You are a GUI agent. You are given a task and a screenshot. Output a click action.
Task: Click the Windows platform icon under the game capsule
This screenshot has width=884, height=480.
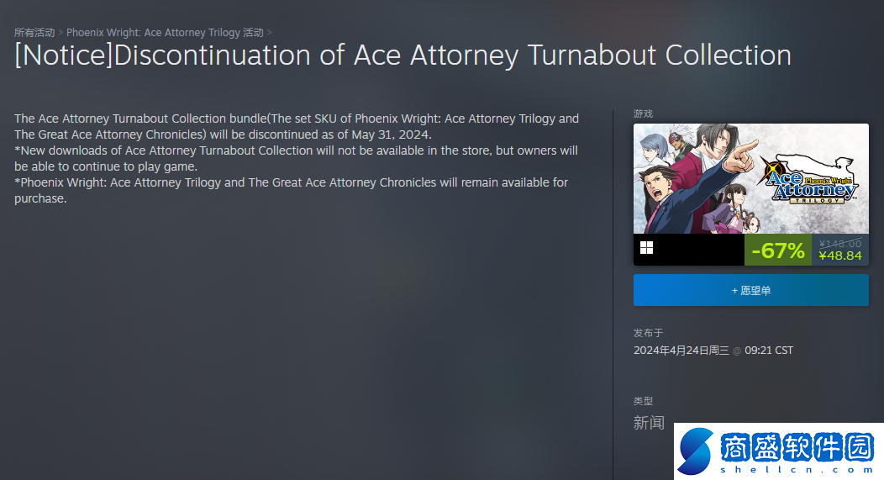646,247
